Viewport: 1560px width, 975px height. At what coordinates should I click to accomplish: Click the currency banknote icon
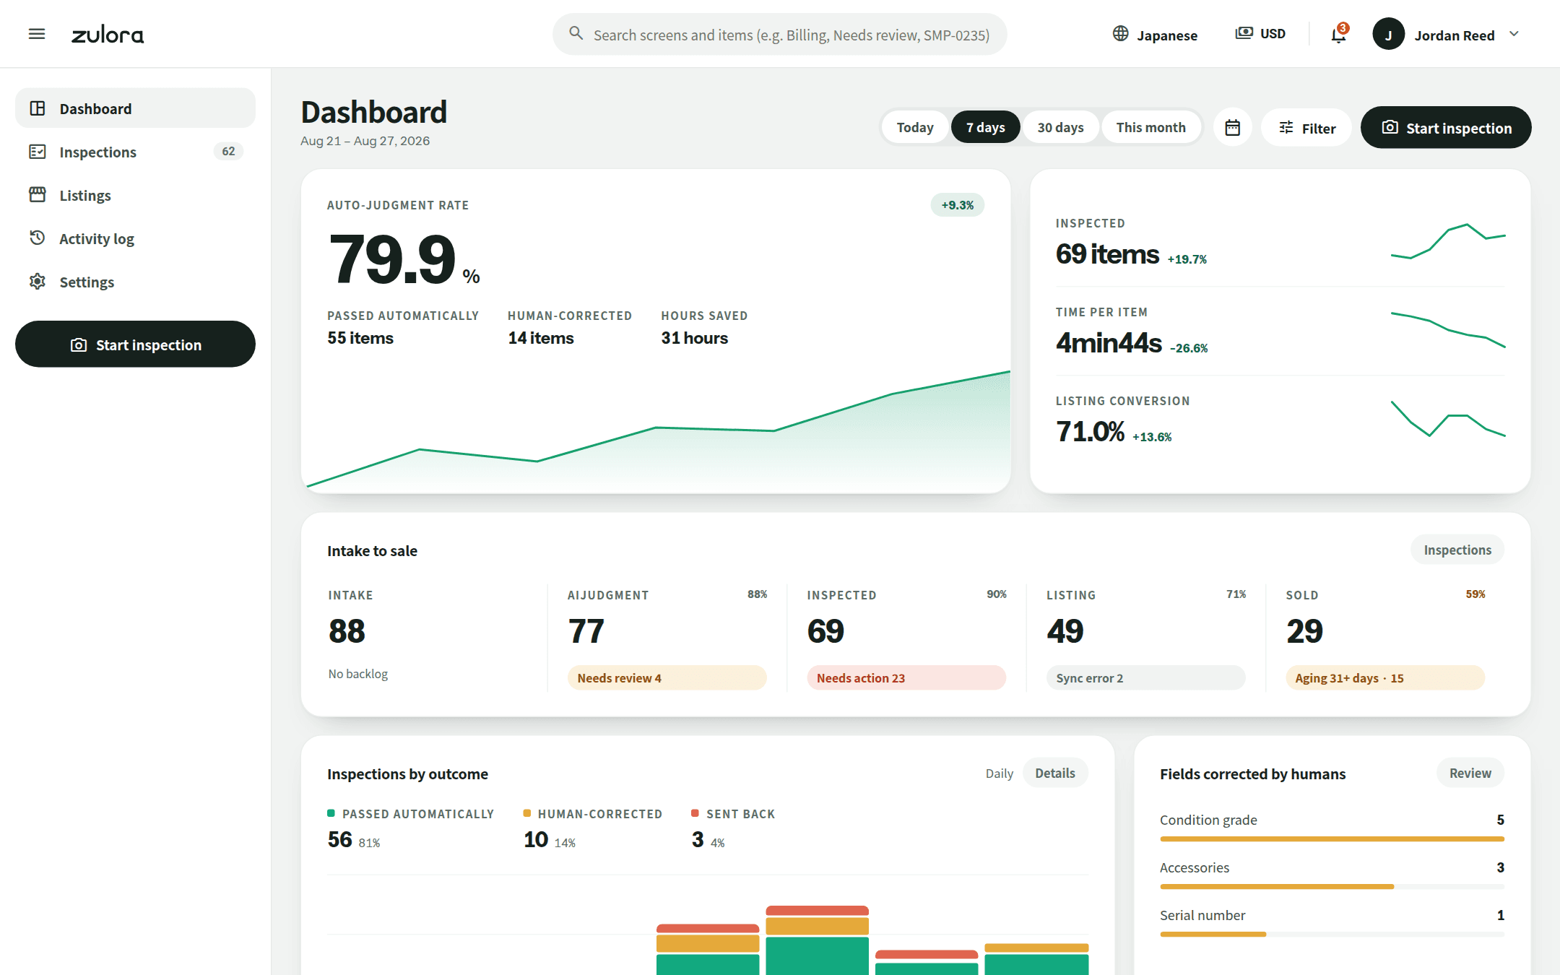tap(1244, 33)
